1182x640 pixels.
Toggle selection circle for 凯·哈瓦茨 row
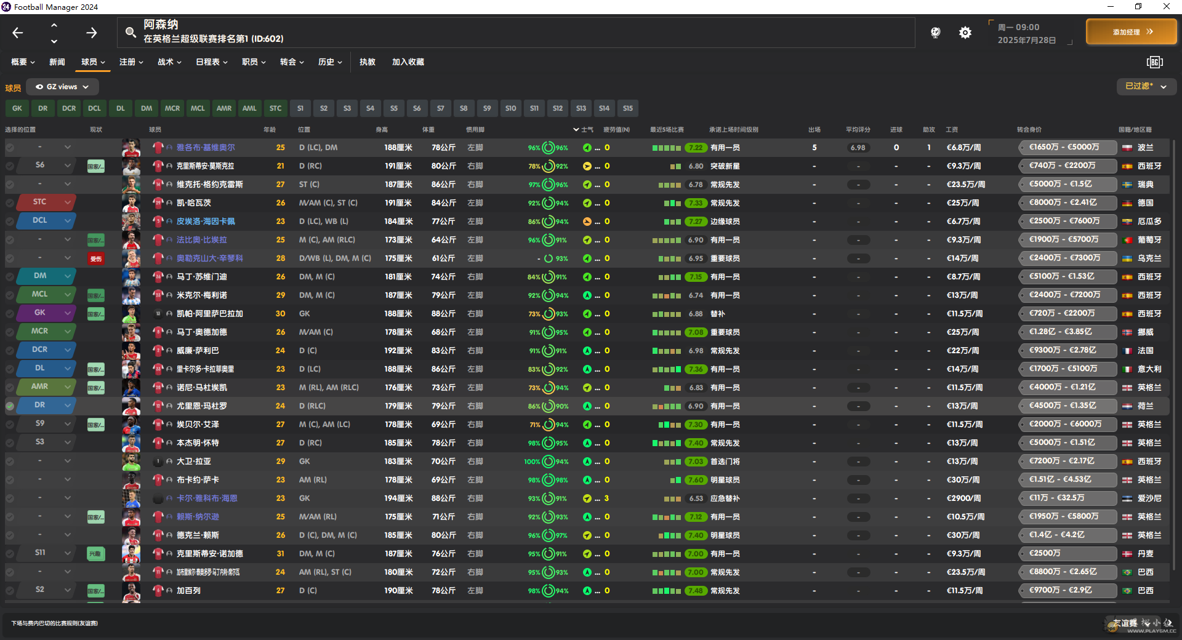pyautogui.click(x=10, y=203)
